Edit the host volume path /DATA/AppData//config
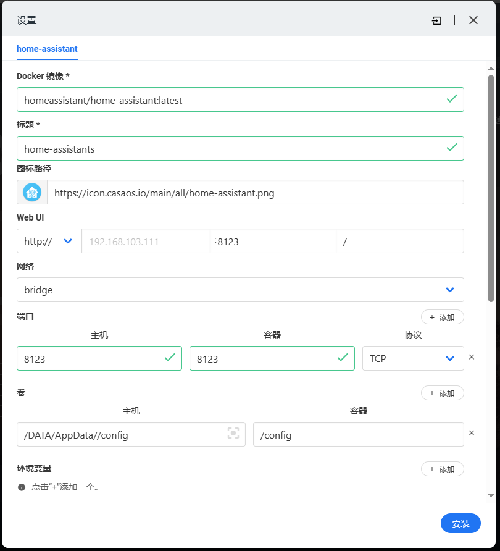Screen dimensions: 500x551 (x=131, y=434)
